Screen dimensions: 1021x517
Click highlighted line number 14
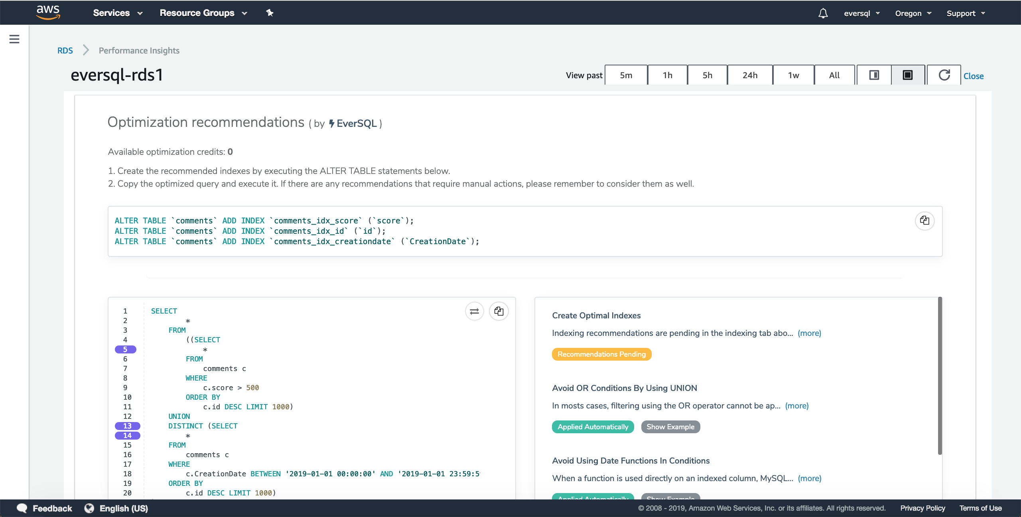click(x=127, y=436)
